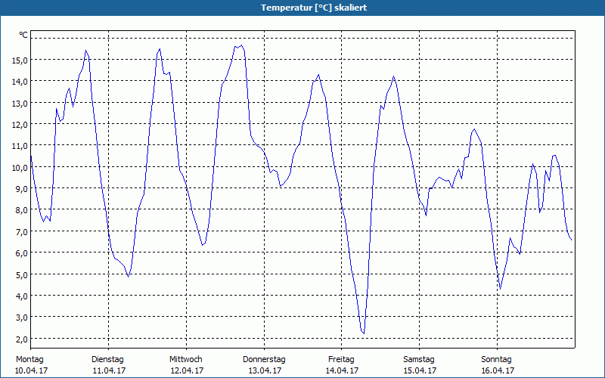Click the highest temperature peak on Mittwoch
The height and width of the screenshot is (378, 605).
tap(241, 45)
